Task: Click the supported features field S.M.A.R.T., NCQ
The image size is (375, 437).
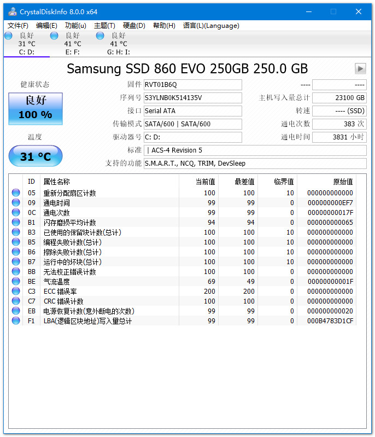Action: 255,164
